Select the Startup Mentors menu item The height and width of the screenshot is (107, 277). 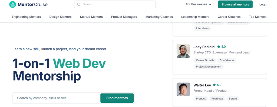(91, 17)
